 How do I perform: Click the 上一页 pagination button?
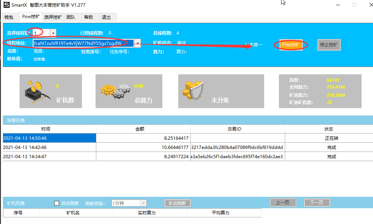tap(283, 202)
